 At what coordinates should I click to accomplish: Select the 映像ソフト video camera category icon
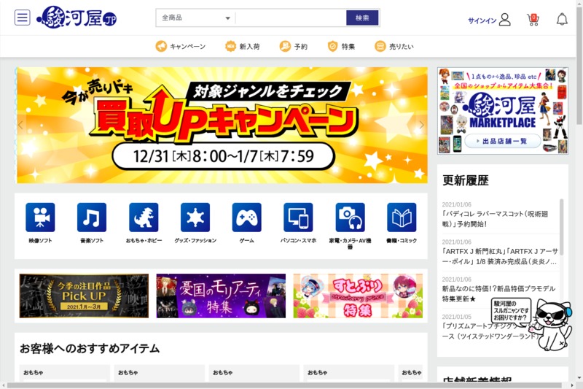[40, 217]
